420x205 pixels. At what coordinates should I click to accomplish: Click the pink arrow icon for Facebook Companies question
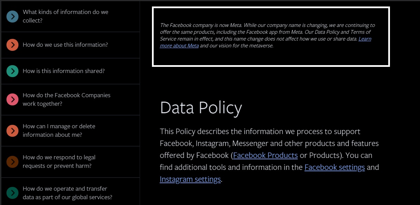coord(12,99)
